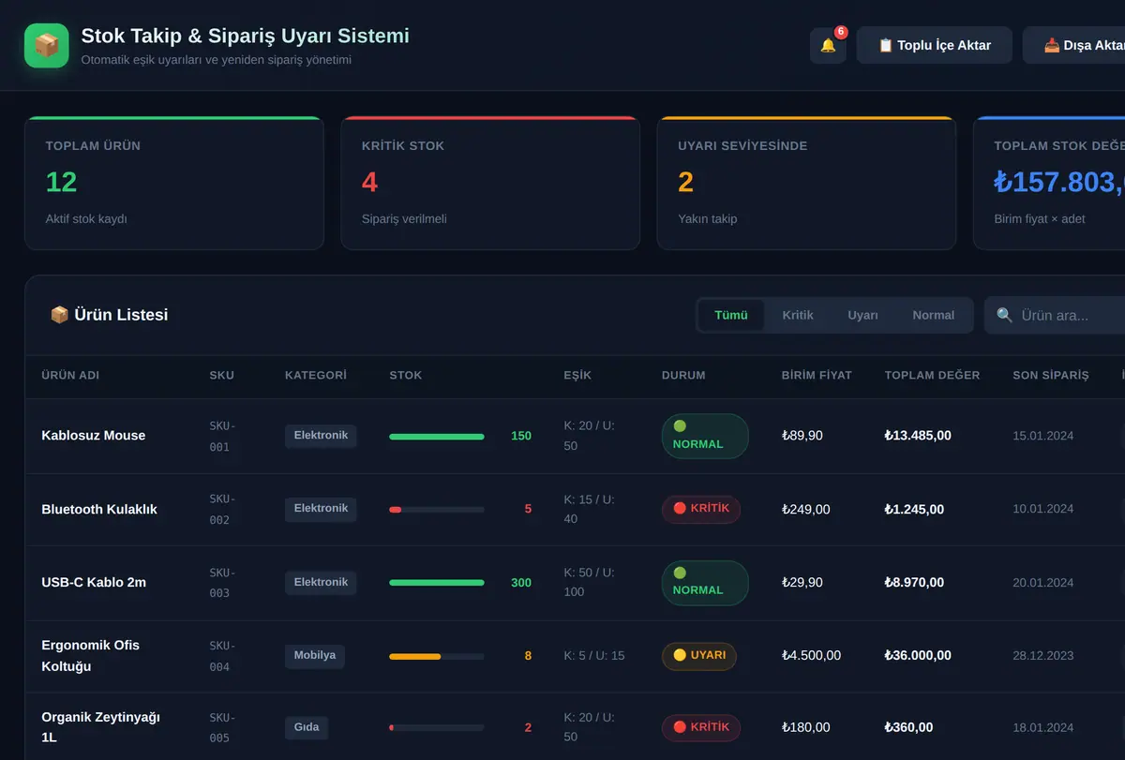Screen dimensions: 1125x760
Task: Click the SKU-003 code cell
Action: click(x=223, y=583)
